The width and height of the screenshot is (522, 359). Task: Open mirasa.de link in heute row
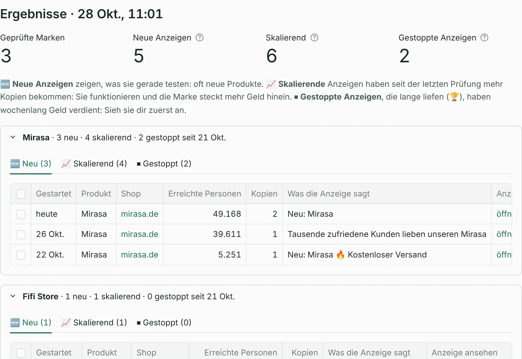tap(140, 214)
